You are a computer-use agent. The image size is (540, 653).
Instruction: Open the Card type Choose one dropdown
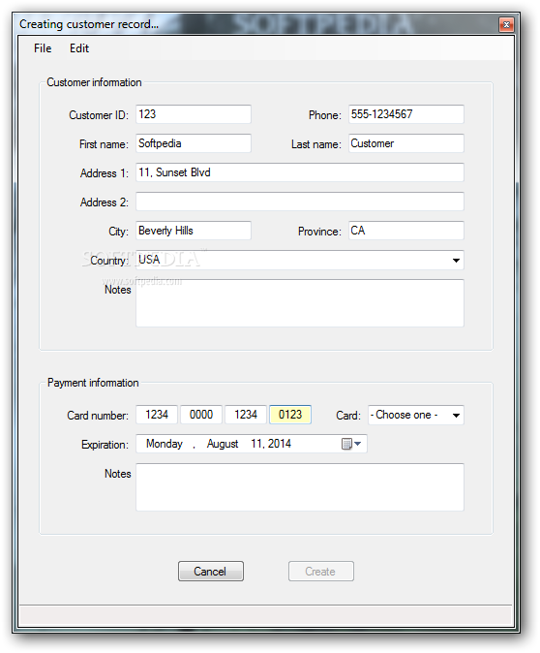click(x=416, y=416)
